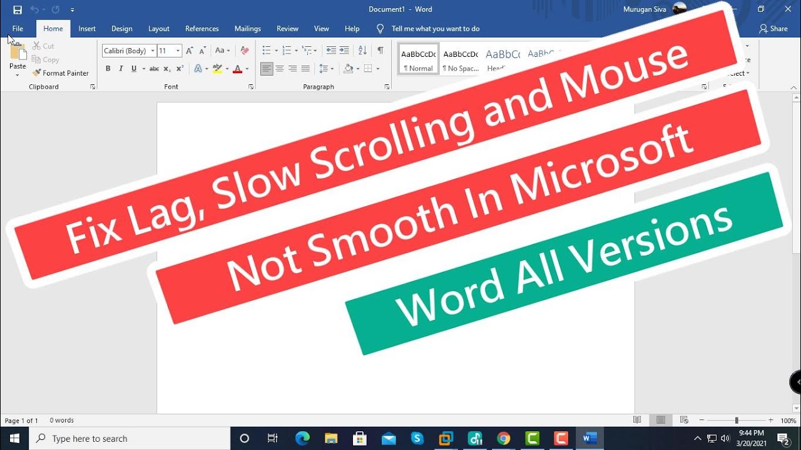801x450 pixels.
Task: Apply the Normal style
Action: (x=419, y=59)
